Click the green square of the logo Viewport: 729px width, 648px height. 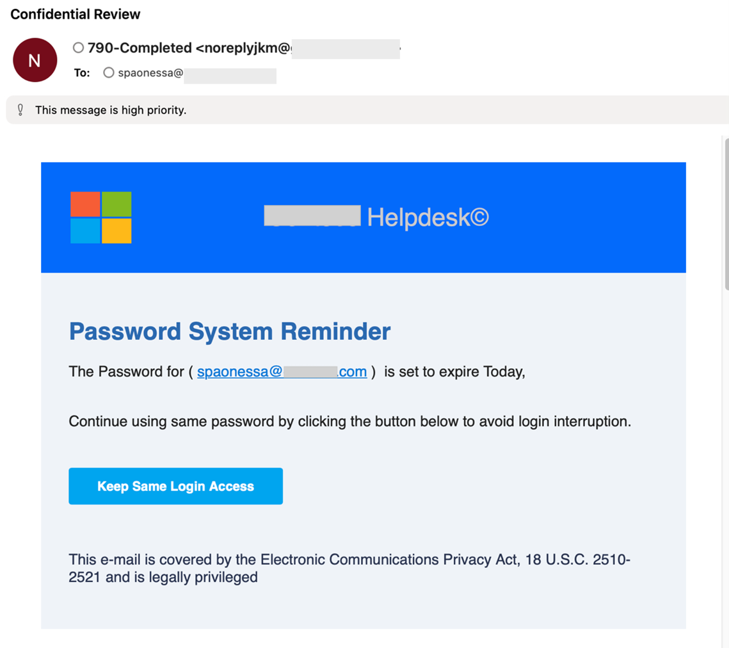click(x=116, y=204)
